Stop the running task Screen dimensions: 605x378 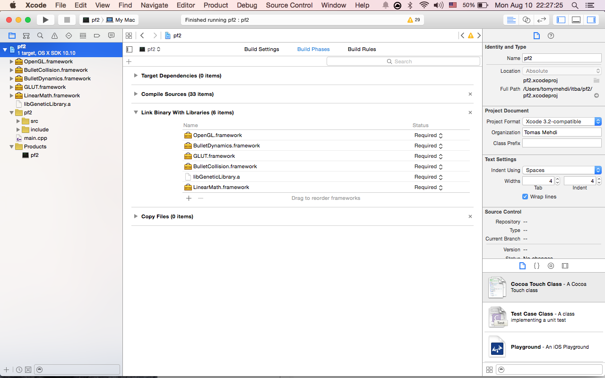pyautogui.click(x=67, y=20)
